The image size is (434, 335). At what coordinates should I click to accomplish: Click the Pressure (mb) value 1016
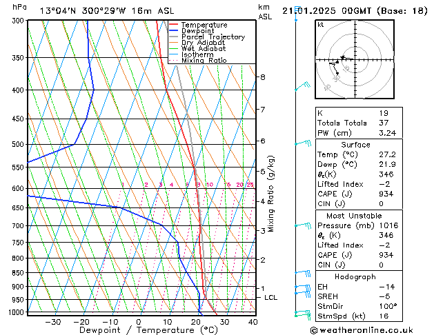388,225
